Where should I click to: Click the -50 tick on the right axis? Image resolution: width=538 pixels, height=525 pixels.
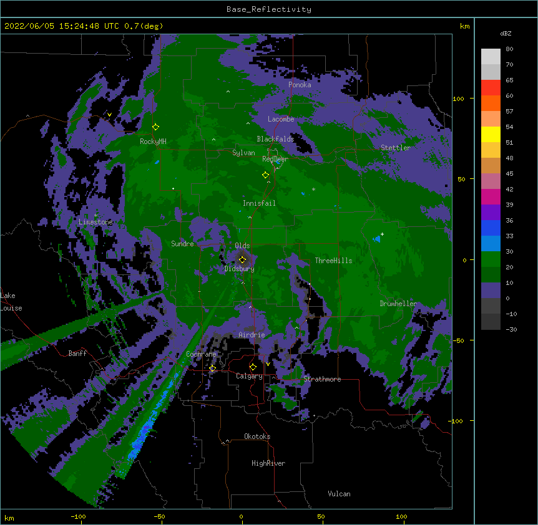point(458,340)
